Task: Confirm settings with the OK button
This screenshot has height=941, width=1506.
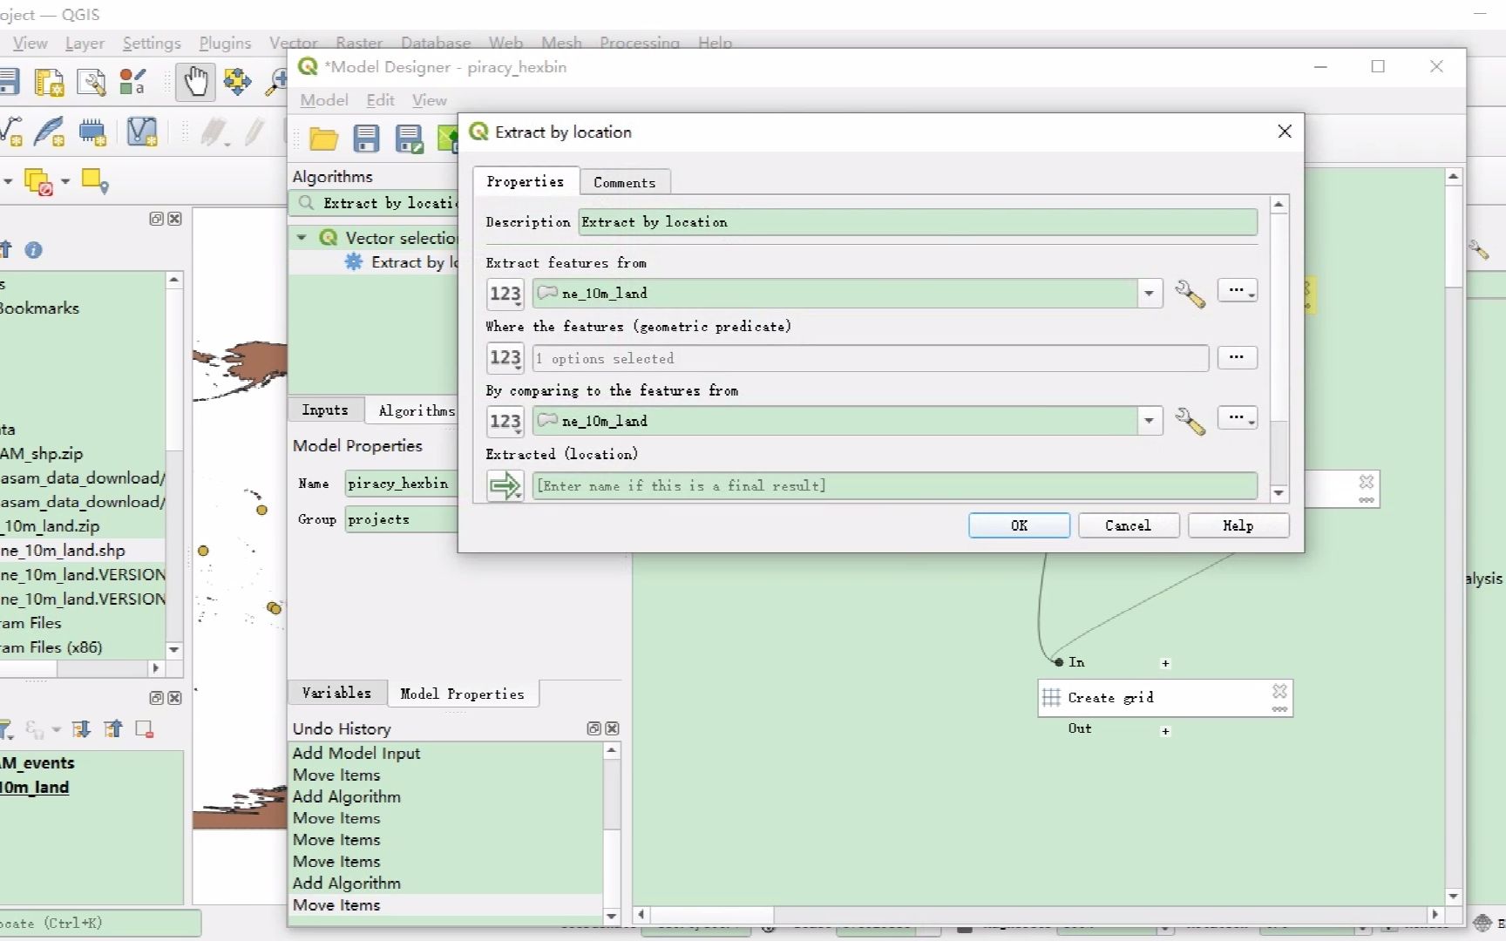Action: click(x=1018, y=525)
